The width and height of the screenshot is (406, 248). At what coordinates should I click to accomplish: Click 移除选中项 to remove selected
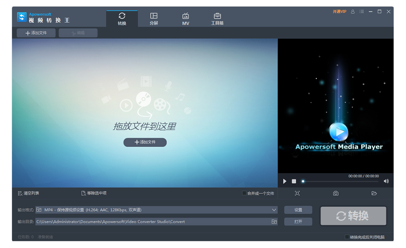click(x=94, y=193)
